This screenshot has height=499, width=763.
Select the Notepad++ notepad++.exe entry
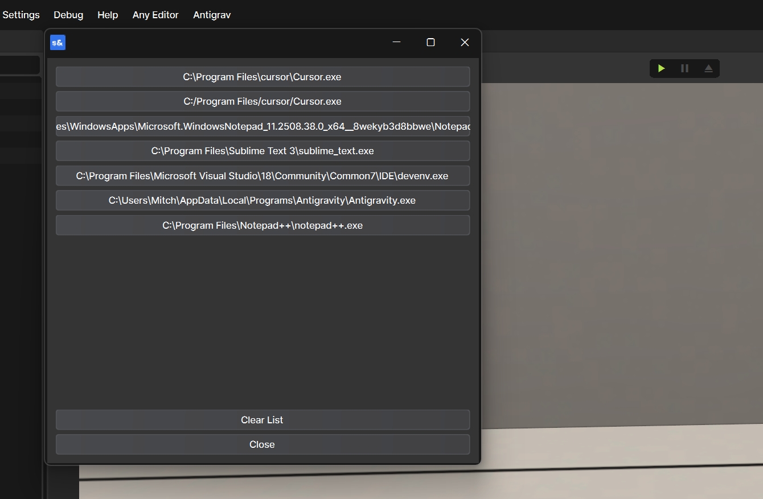tap(262, 225)
